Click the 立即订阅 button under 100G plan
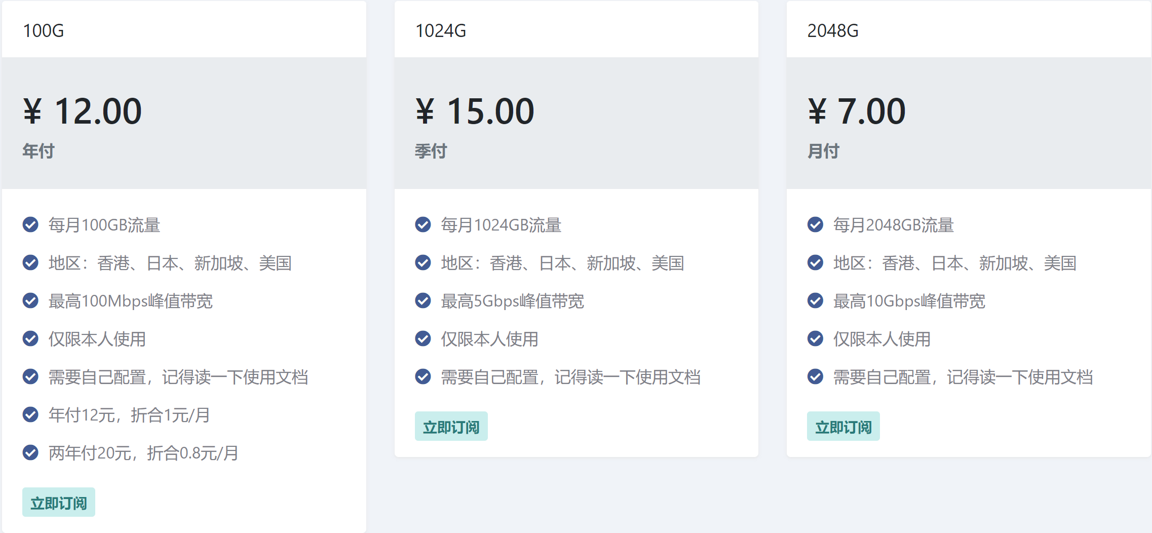This screenshot has width=1152, height=533. tap(59, 503)
